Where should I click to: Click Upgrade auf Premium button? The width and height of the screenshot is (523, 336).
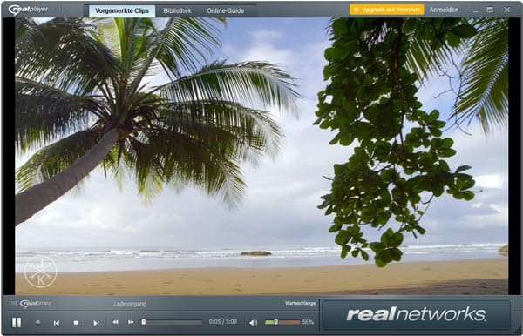pos(387,10)
